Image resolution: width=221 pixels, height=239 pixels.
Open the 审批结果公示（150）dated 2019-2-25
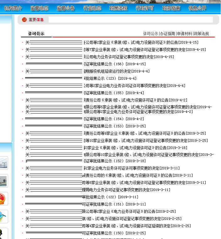click(x=110, y=233)
